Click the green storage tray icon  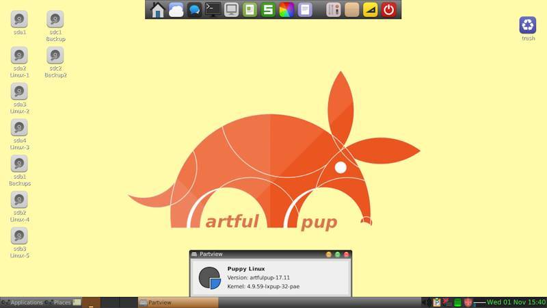pyautogui.click(x=457, y=303)
